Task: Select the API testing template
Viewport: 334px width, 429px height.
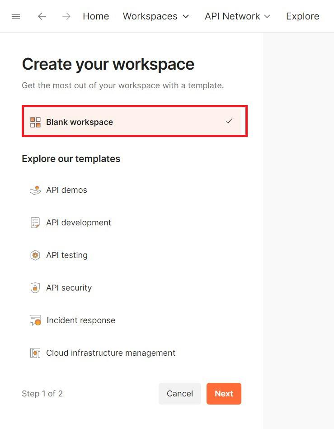Action: pyautogui.click(x=67, y=255)
